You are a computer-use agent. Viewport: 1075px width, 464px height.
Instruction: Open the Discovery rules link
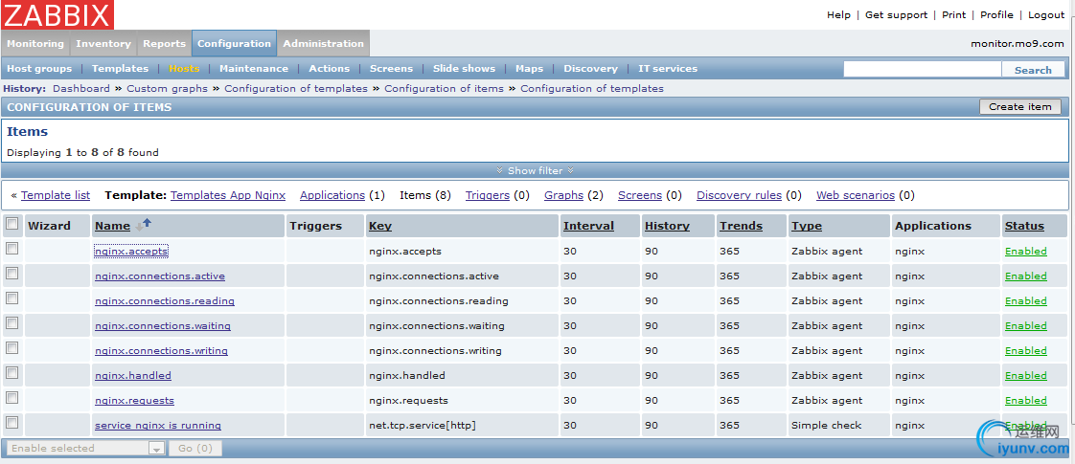(x=739, y=195)
